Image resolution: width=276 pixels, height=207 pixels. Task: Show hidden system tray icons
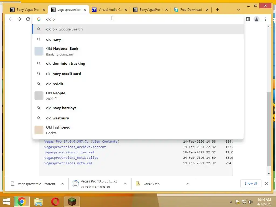[x=231, y=202]
